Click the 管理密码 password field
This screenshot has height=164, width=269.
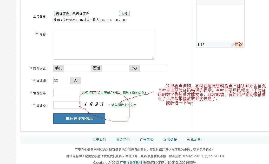(x=67, y=93)
